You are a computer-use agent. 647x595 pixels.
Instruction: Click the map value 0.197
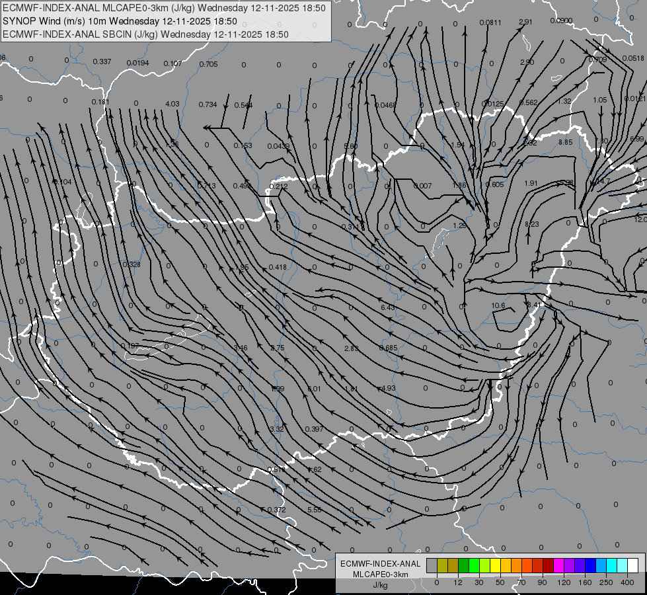pos(130,346)
